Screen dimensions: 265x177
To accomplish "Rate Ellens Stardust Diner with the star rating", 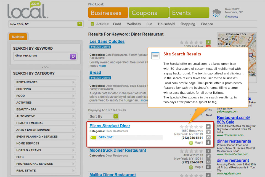I will [191, 127].
